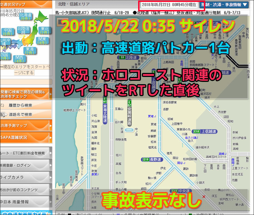Open SAPA混雑状況 menu item
Image resolution: width=254 pixels, height=215 pixels.
pyautogui.click(x=26, y=137)
